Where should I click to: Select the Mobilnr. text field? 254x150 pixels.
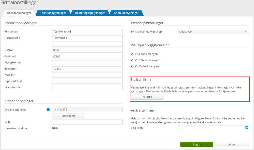click(87, 75)
